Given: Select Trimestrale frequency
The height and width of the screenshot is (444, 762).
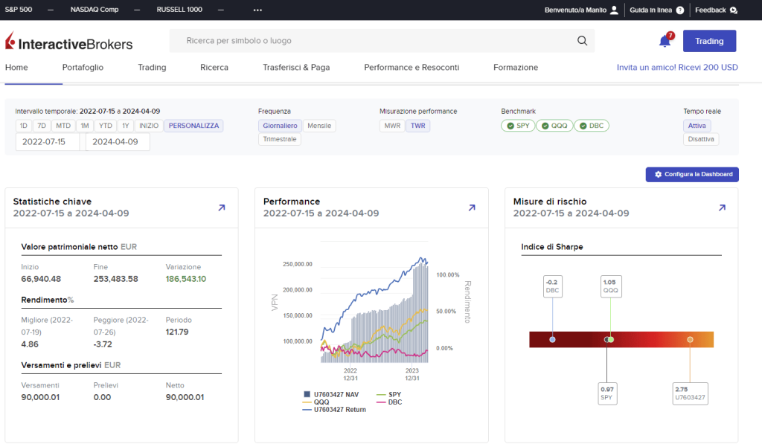Looking at the screenshot, I should coord(280,139).
